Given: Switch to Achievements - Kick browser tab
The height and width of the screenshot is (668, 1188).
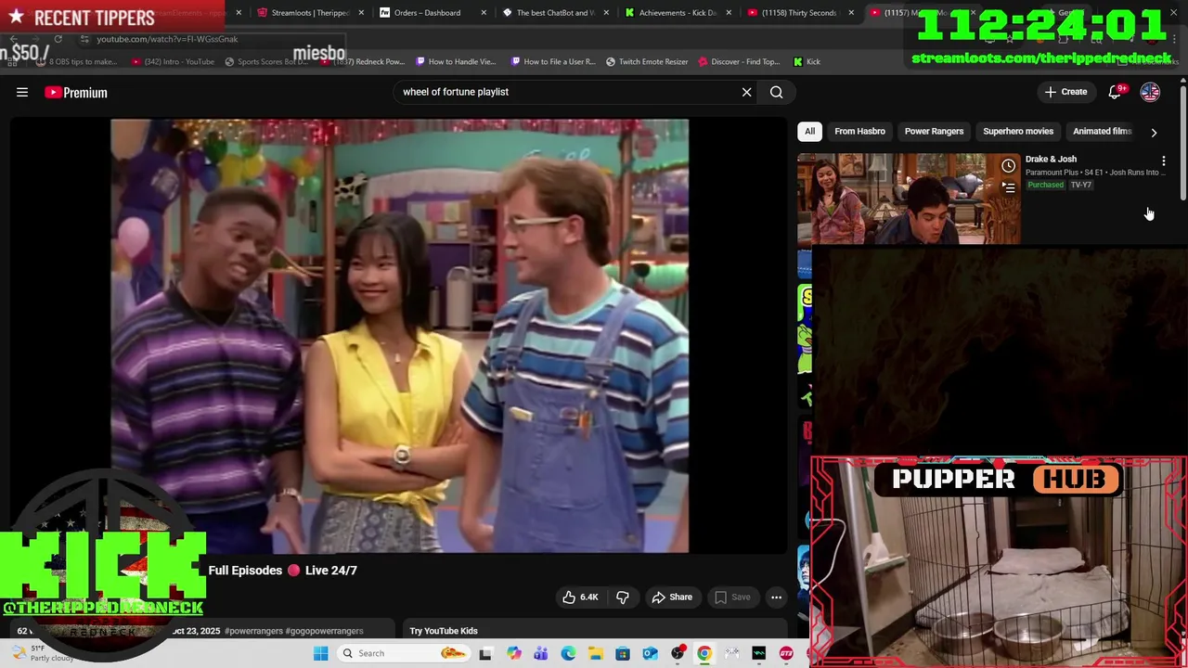Looking at the screenshot, I should click(x=678, y=13).
